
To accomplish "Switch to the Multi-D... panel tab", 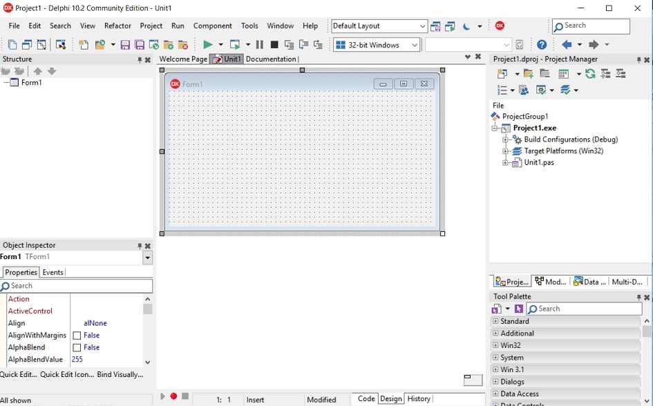I will pos(627,282).
